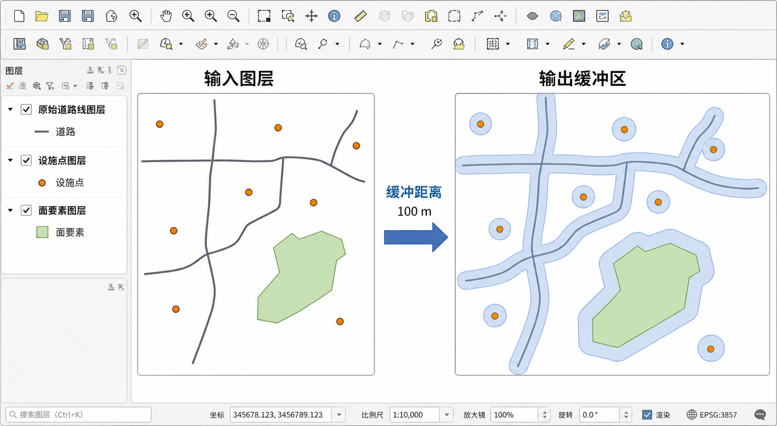Click the orange 设施点 symbol swatch
The height and width of the screenshot is (426, 777).
pos(42,183)
